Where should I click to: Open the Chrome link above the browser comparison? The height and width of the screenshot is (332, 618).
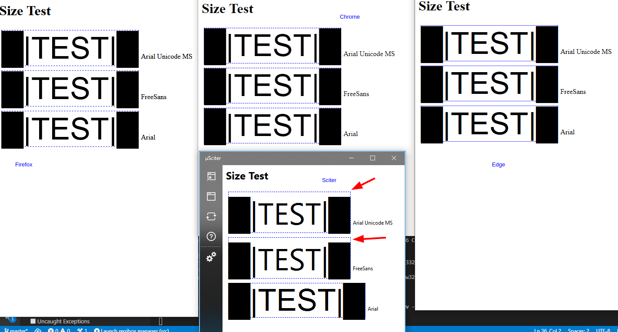click(349, 17)
